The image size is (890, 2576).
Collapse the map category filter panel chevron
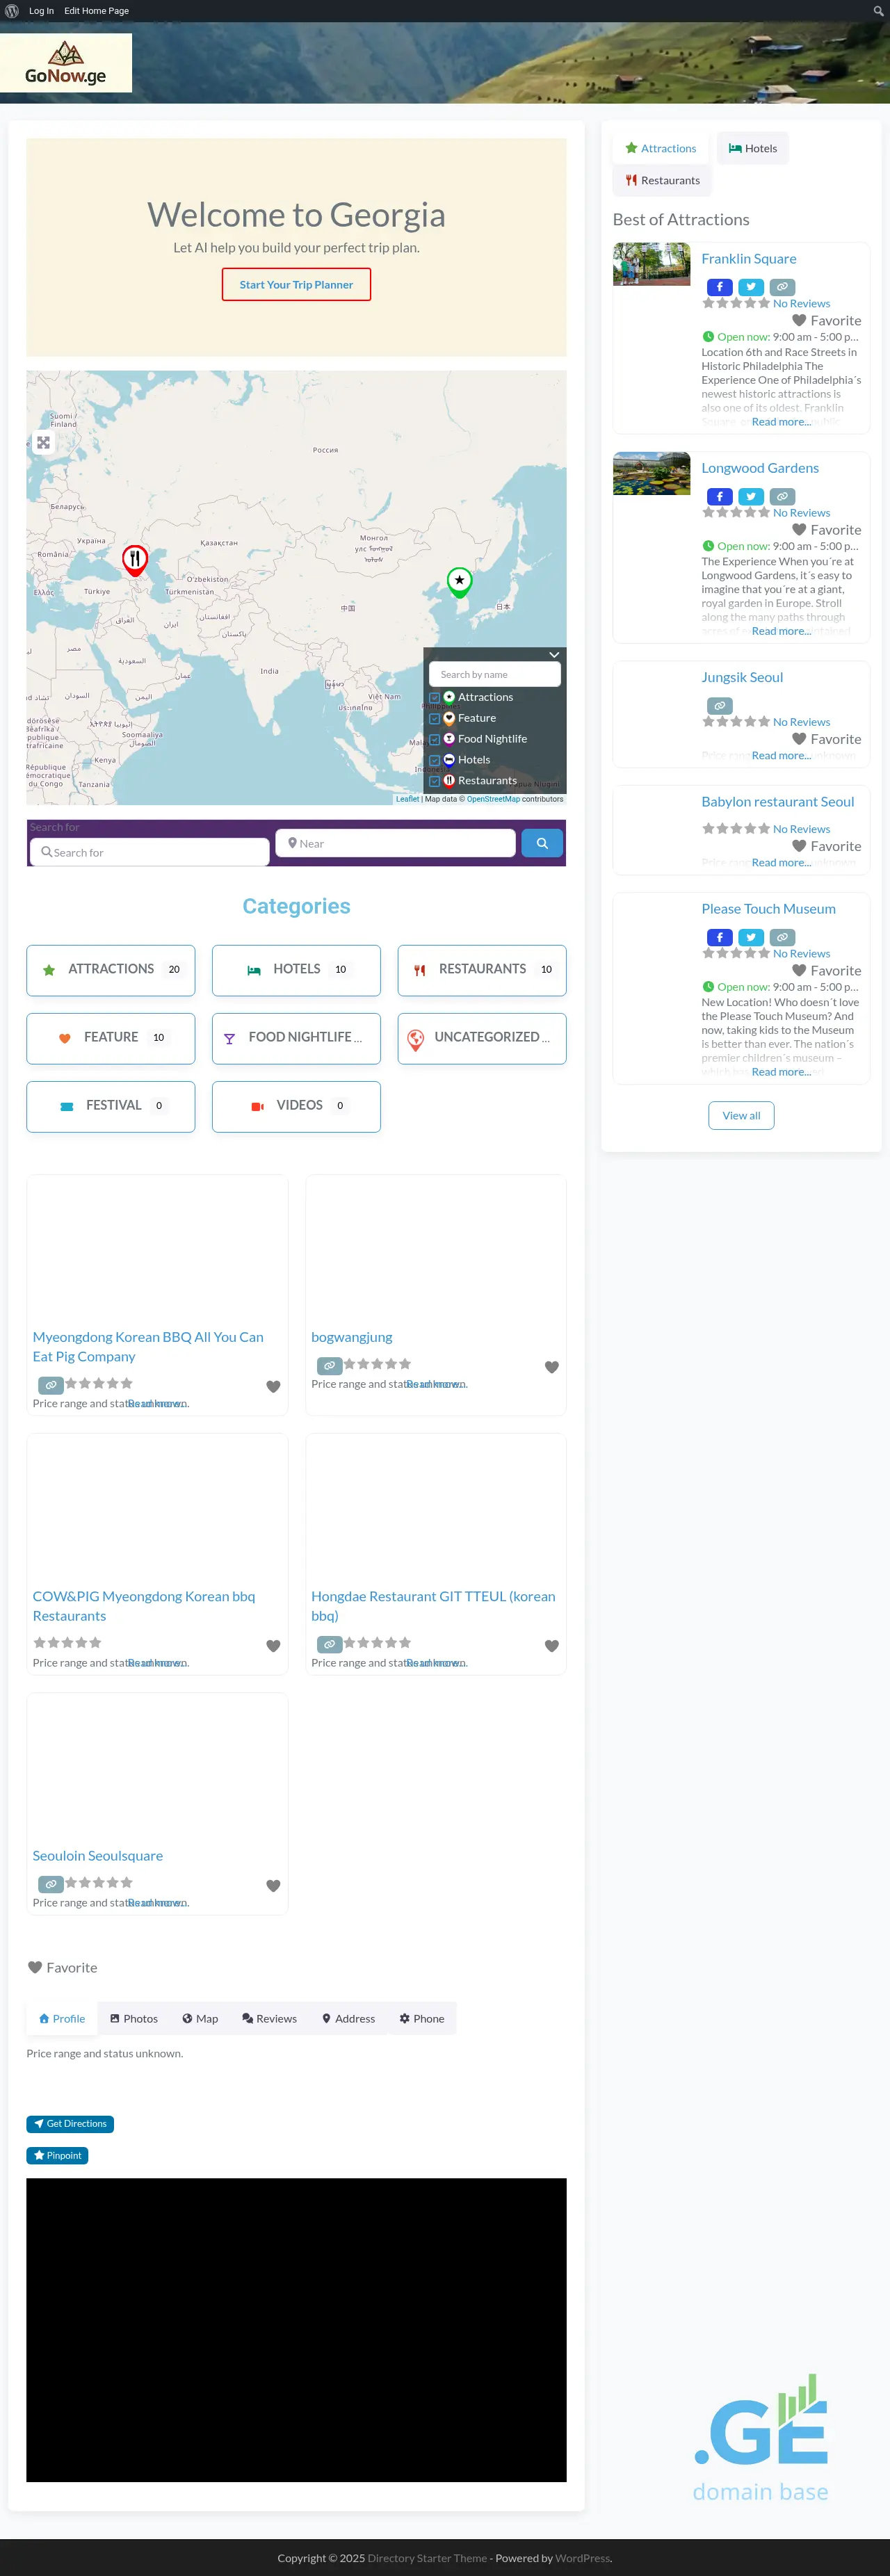pyautogui.click(x=554, y=655)
